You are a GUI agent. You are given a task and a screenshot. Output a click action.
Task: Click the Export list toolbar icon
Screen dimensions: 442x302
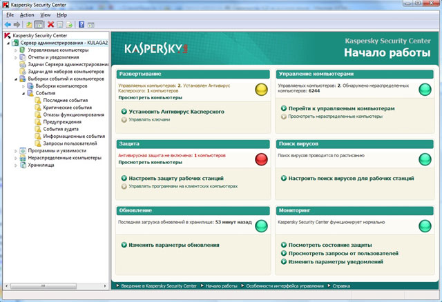[69, 25]
